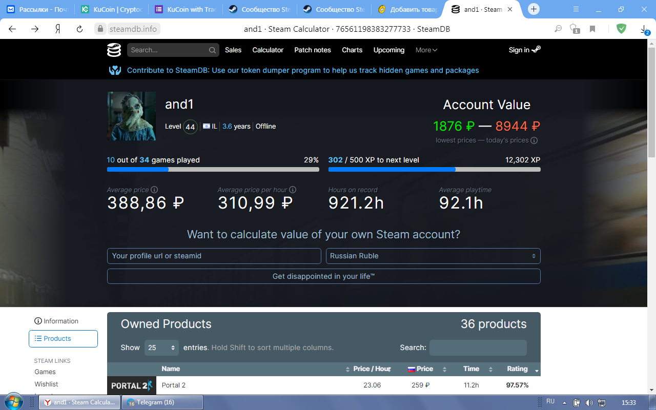Image resolution: width=656 pixels, height=410 pixels.
Task: Click the Steam logo beside Sign in
Action: (536, 49)
